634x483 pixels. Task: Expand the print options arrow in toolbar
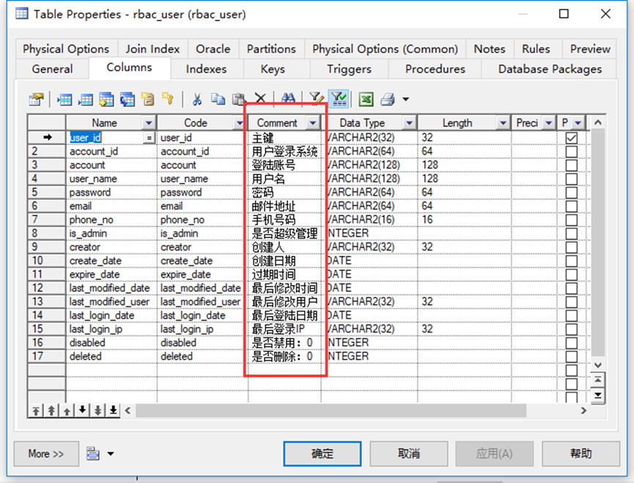tap(405, 99)
